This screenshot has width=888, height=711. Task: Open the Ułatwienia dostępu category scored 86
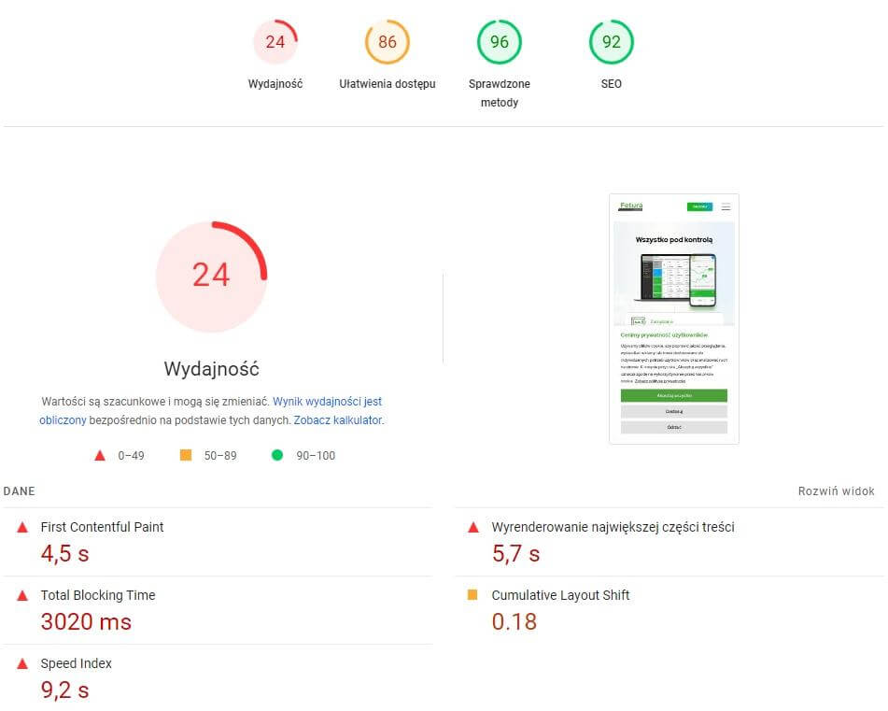pyautogui.click(x=388, y=42)
